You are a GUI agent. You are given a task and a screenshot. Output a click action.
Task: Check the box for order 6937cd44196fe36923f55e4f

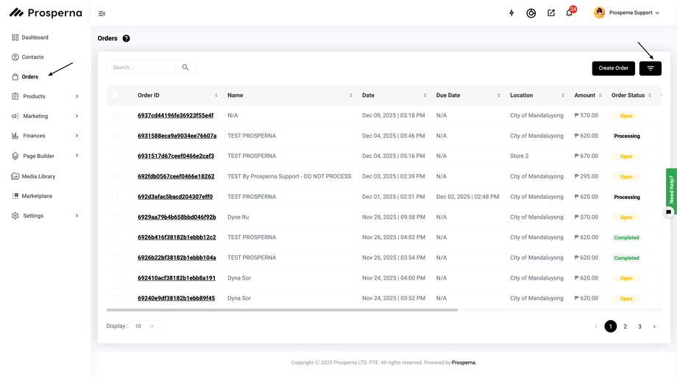coord(115,115)
